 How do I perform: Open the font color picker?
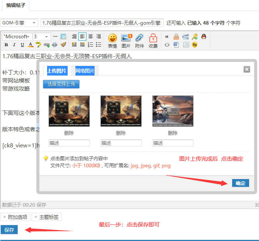pyautogui.click(x=31, y=45)
